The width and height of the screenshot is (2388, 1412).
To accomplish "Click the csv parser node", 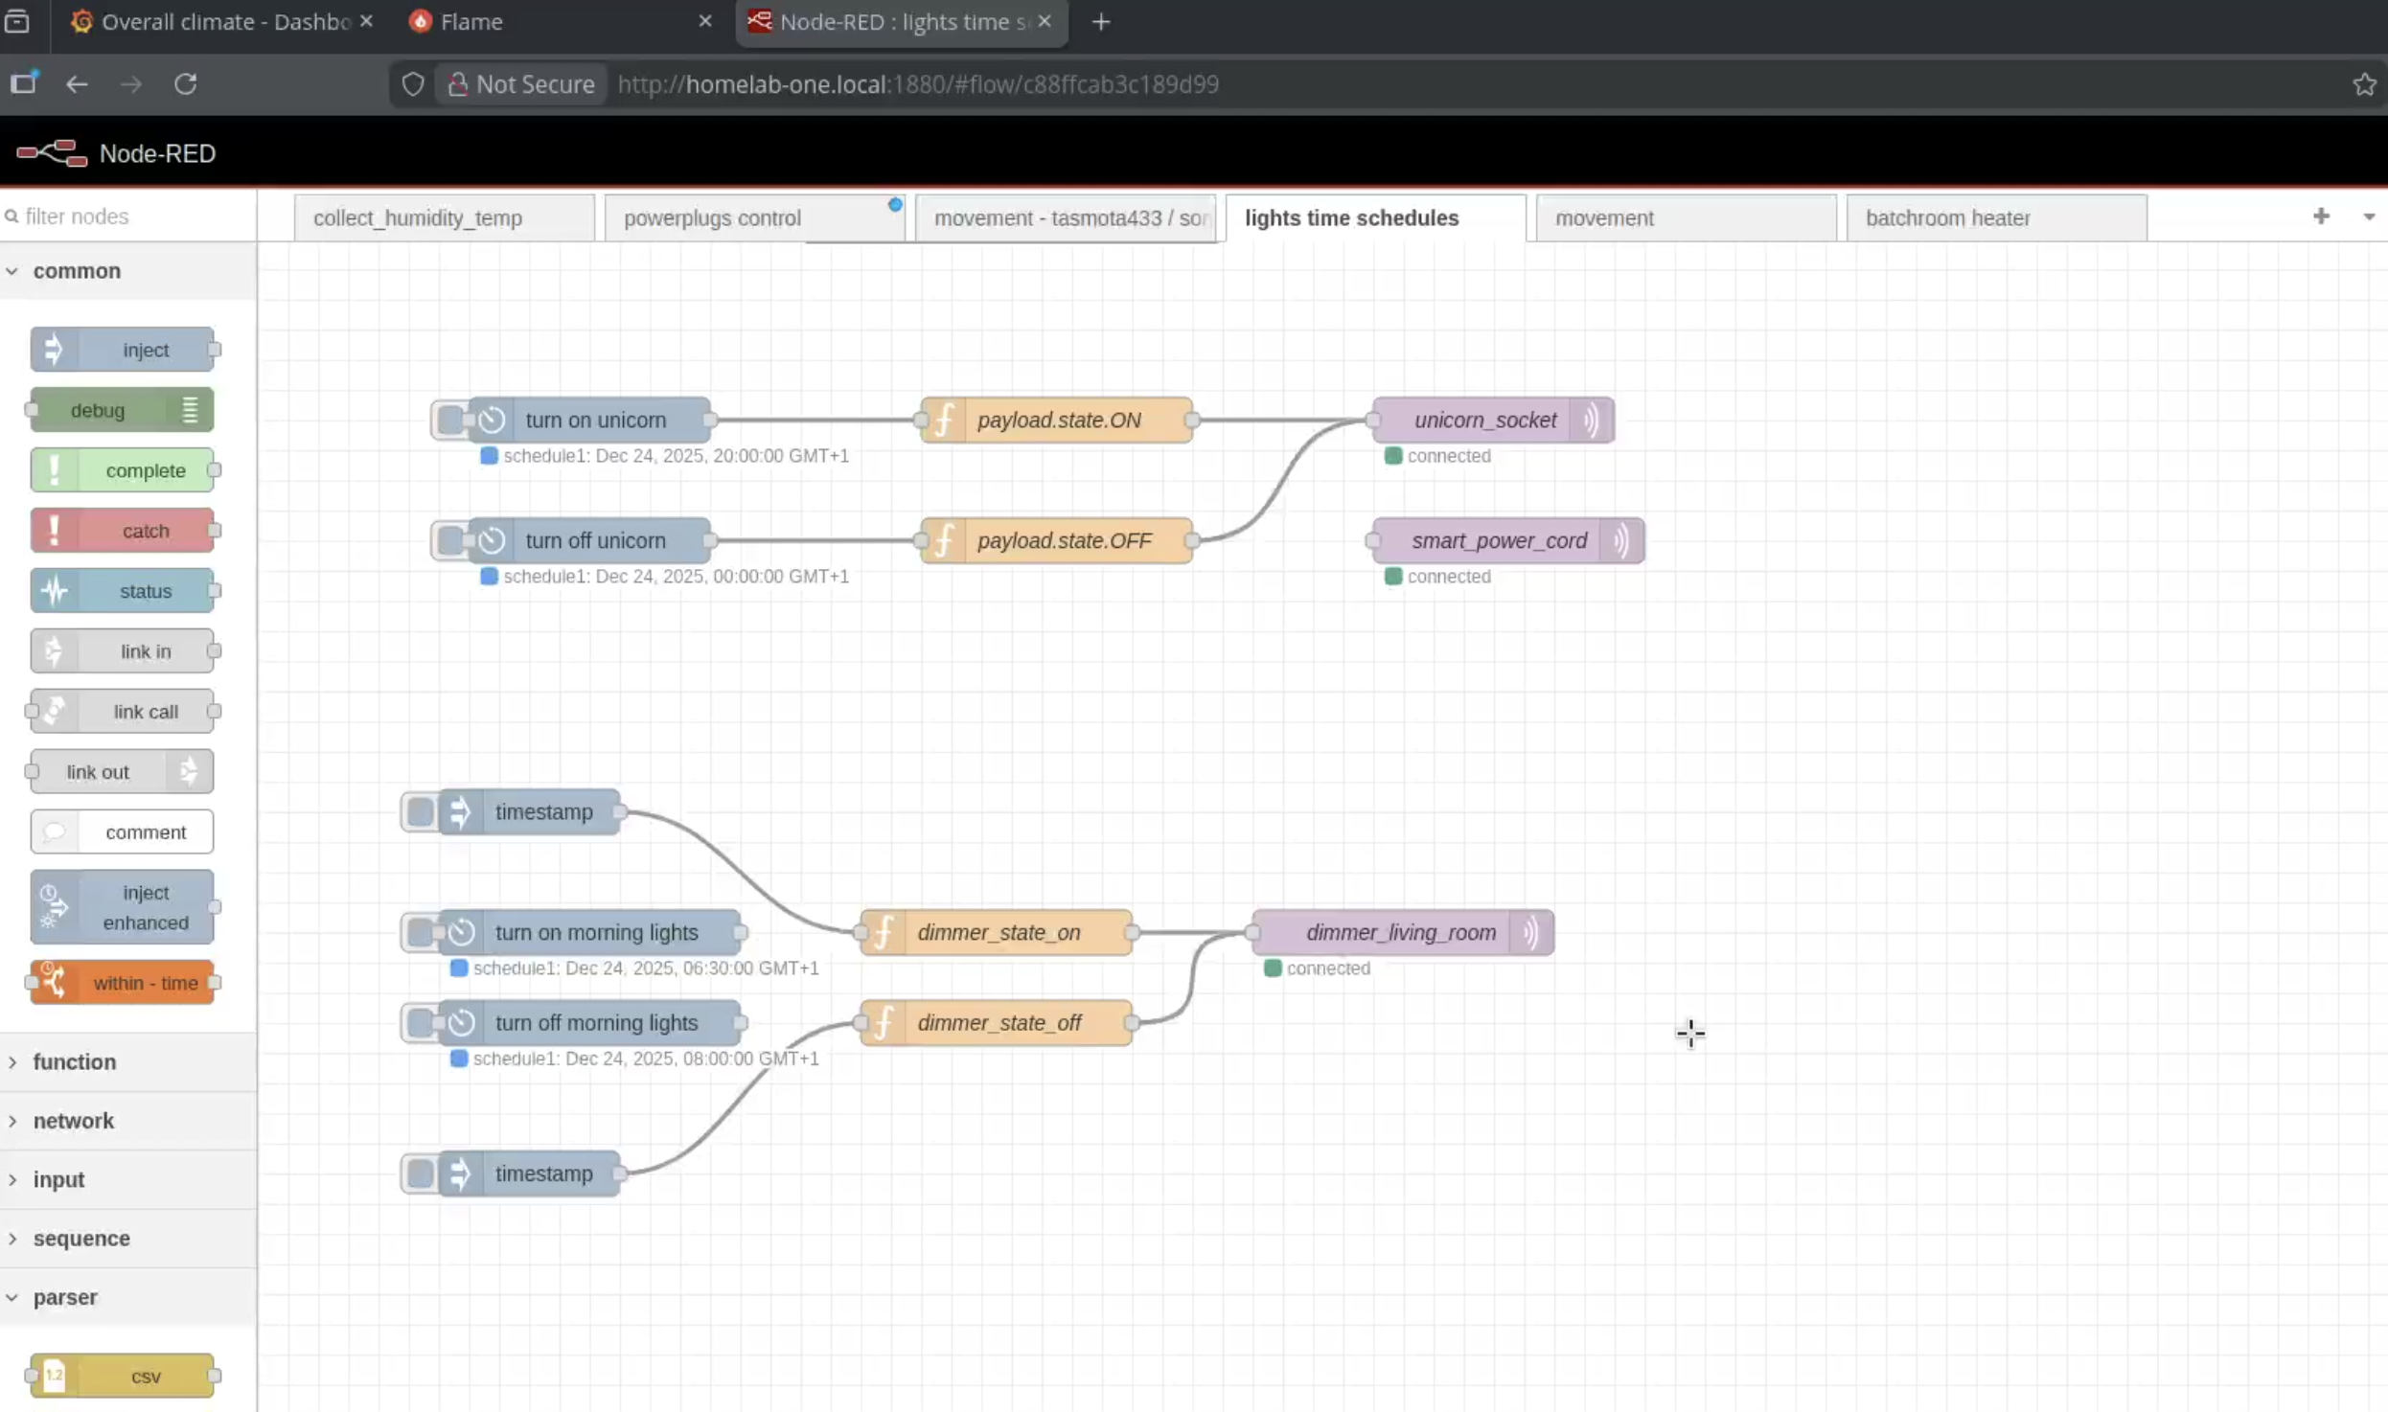I will 123,1377.
